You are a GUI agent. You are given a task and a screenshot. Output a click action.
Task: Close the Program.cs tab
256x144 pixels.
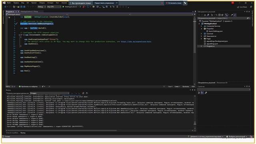[x=18, y=12]
